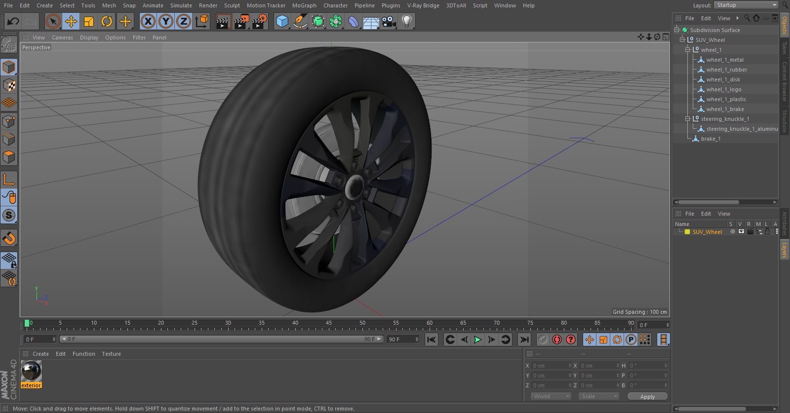Open the Layout Startup dropdown
Image resolution: width=790 pixels, height=413 pixels.
746,5
